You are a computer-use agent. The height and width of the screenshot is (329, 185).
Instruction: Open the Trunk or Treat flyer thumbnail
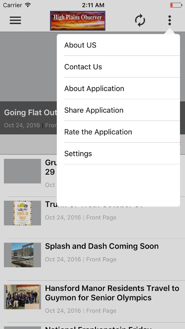pyautogui.click(x=22, y=213)
